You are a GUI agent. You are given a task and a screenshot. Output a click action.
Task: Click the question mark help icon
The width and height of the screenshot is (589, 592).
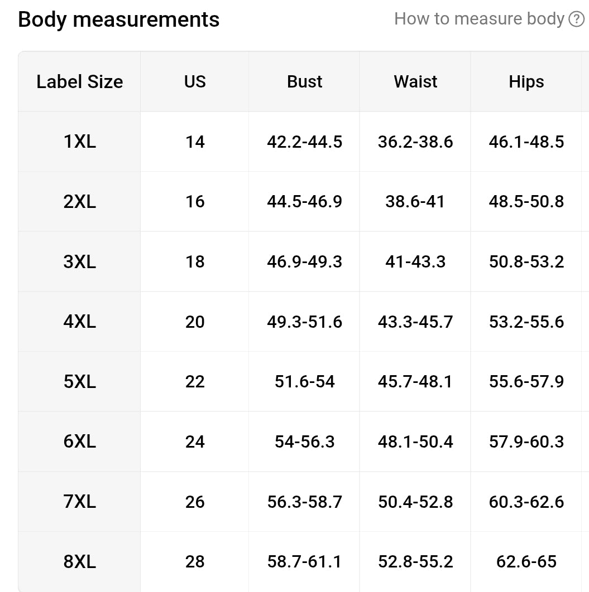click(577, 20)
